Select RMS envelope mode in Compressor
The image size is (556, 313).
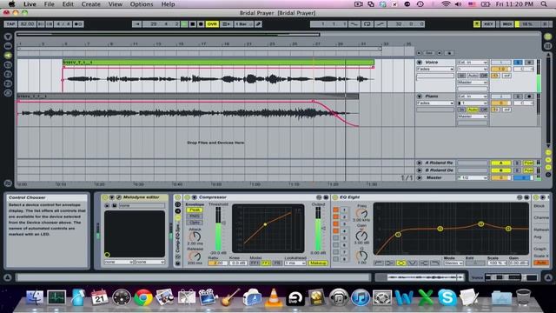[195, 216]
